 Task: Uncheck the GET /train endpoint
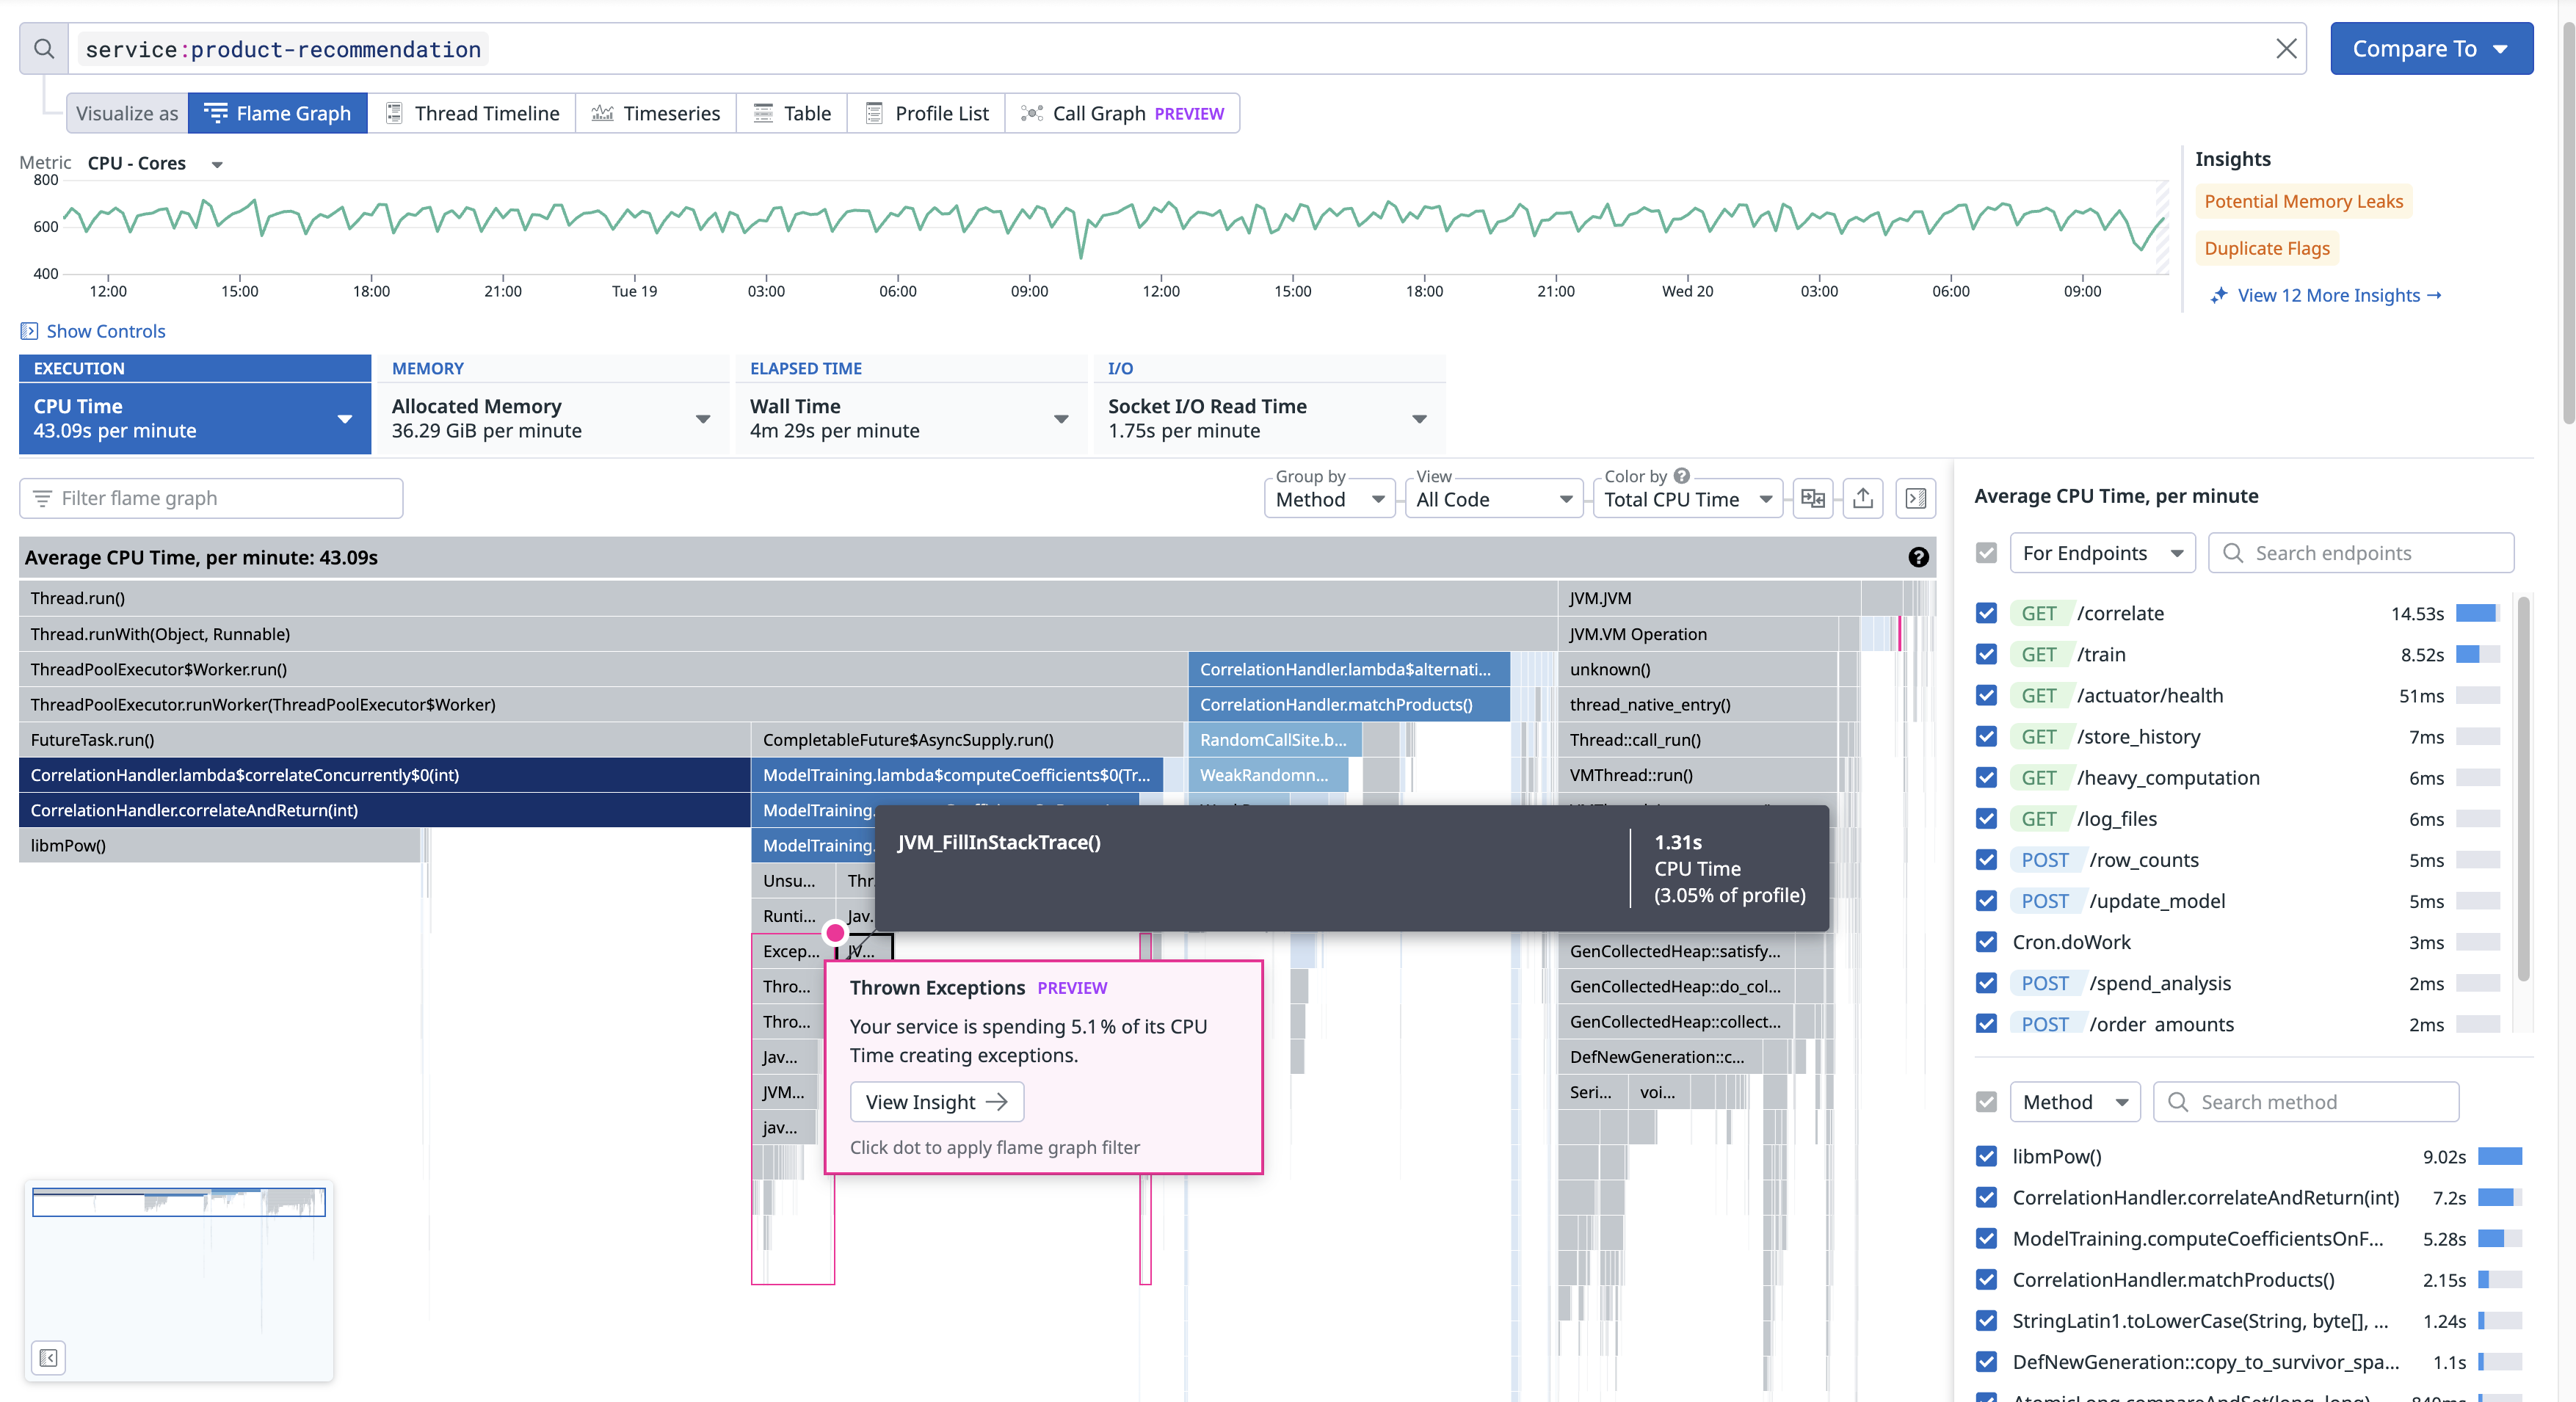pyautogui.click(x=1986, y=654)
